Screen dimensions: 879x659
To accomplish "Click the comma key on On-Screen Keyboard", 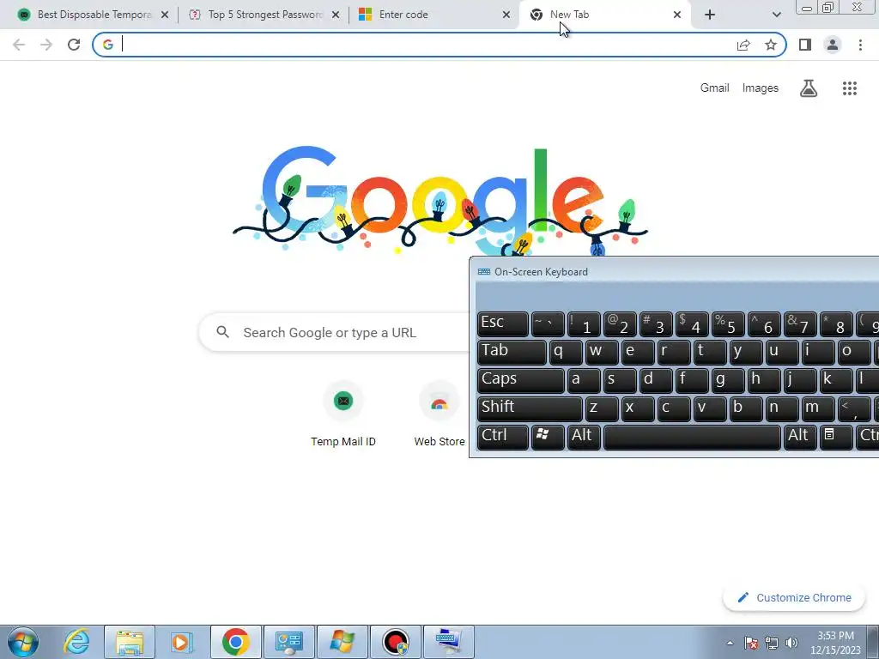I will (x=853, y=408).
